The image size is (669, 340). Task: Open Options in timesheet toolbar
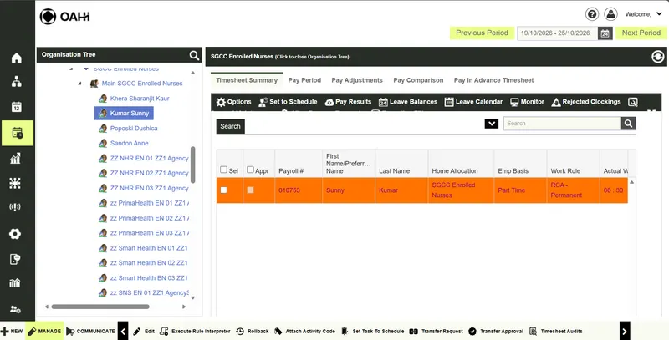pos(233,102)
